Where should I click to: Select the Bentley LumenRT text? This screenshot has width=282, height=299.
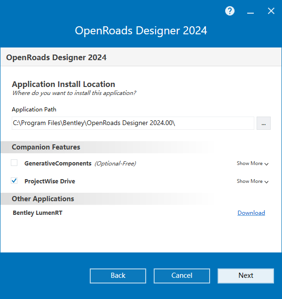point(38,213)
